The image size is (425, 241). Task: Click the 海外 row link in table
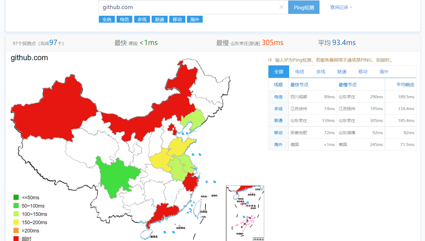coord(278,145)
